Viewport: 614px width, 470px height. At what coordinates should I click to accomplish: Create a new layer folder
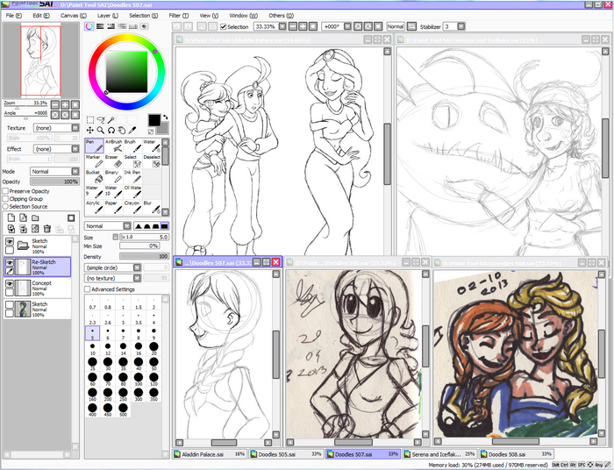[35, 218]
